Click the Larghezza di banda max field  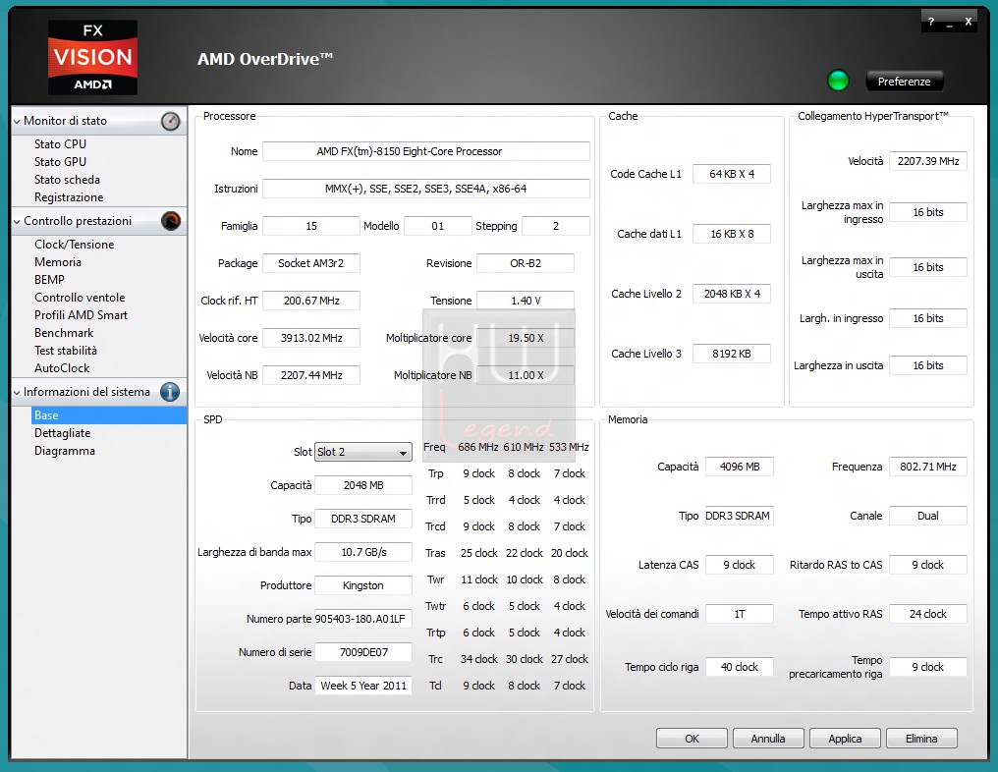(363, 552)
